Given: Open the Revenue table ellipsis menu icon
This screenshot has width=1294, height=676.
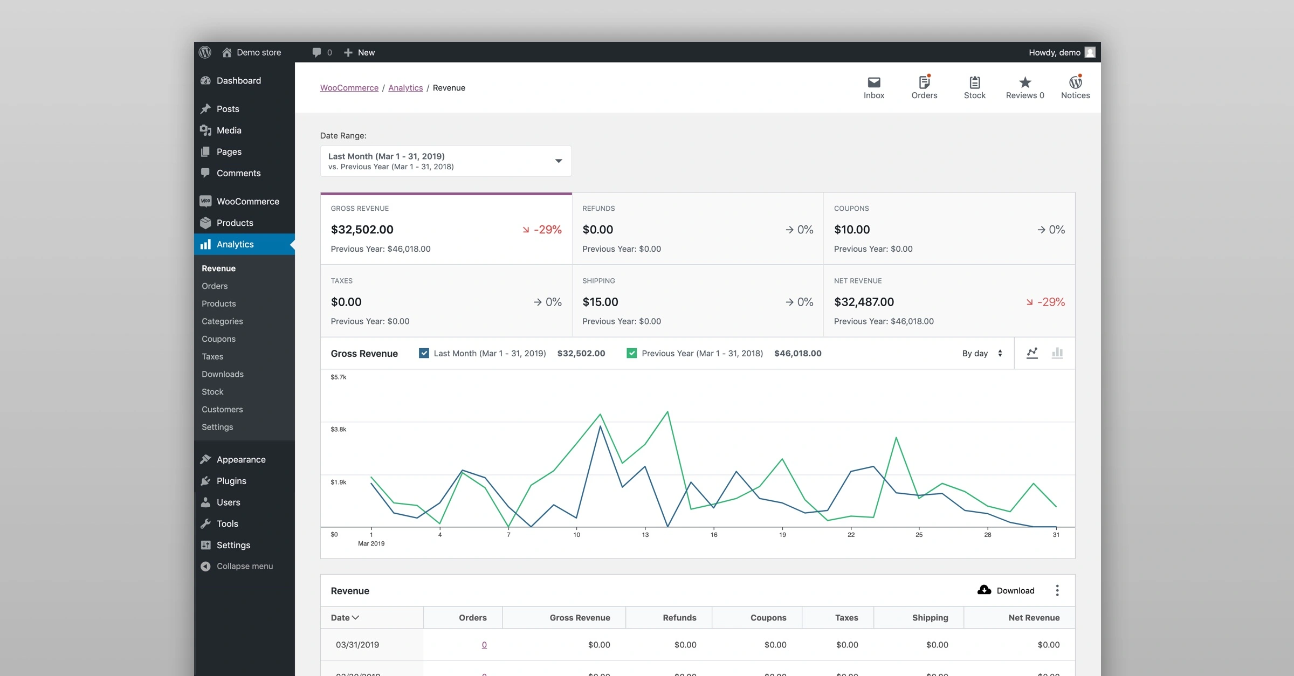Looking at the screenshot, I should coord(1057,590).
